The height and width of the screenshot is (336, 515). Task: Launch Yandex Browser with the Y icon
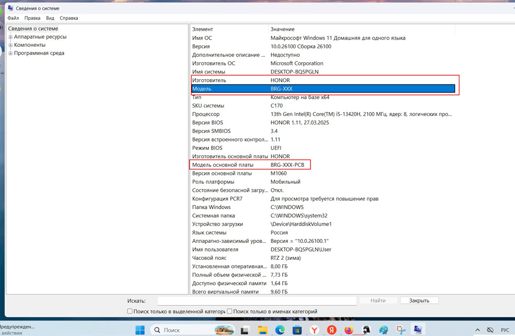pyautogui.click(x=315, y=330)
